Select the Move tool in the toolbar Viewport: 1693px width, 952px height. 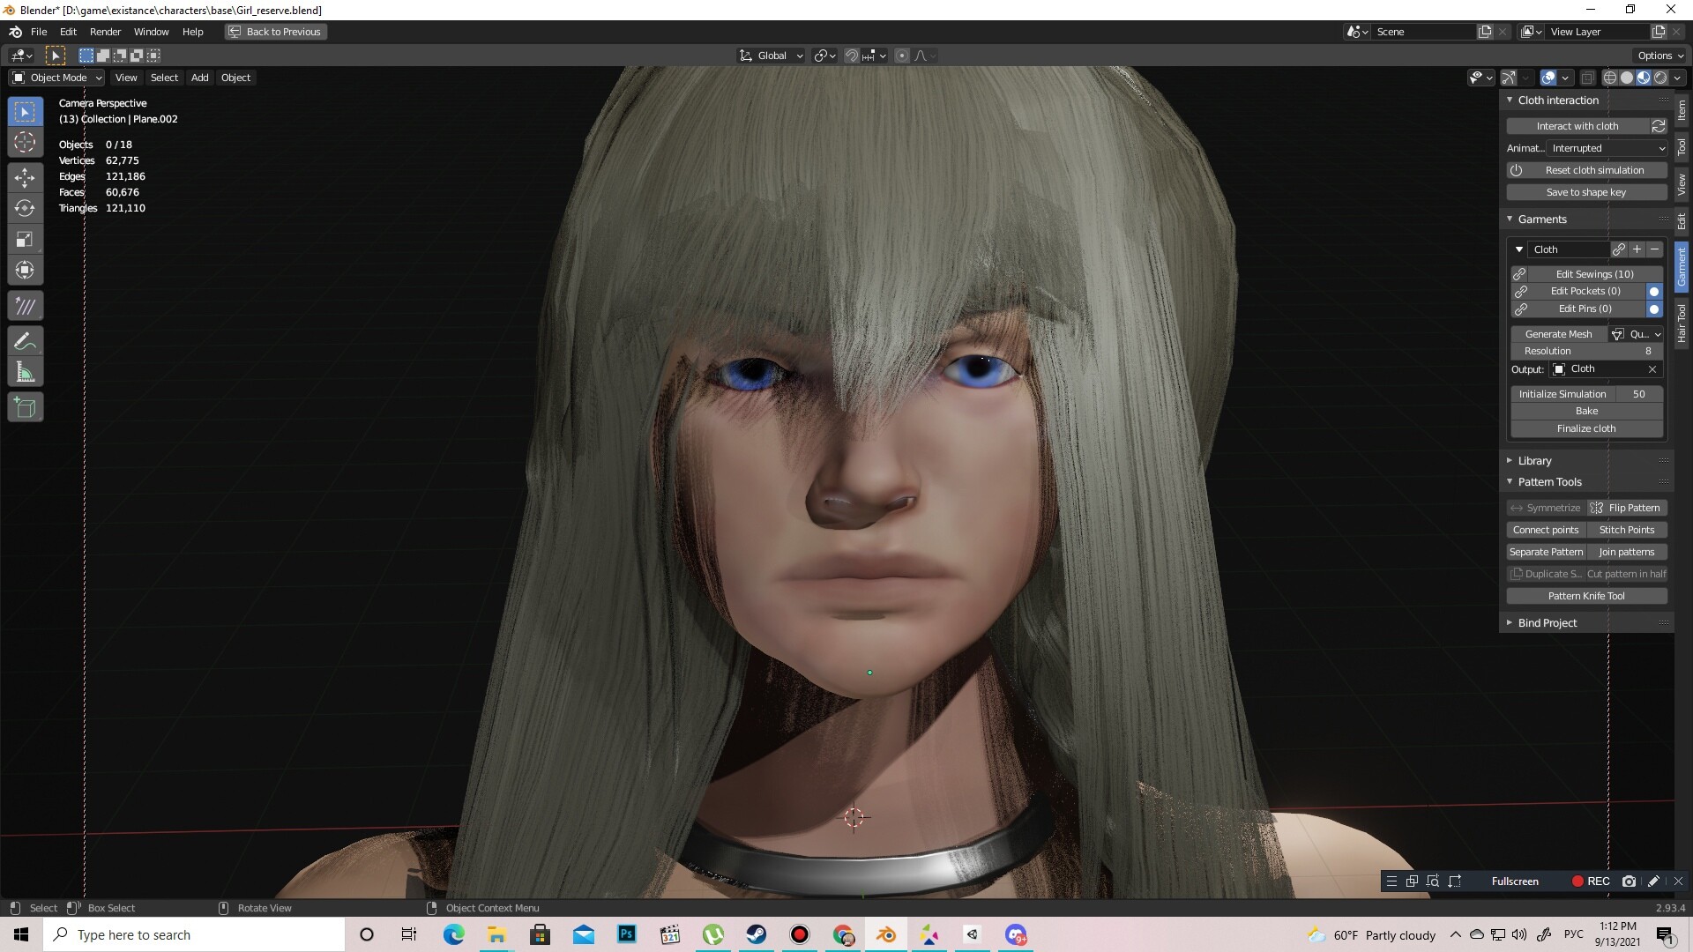pos(25,176)
